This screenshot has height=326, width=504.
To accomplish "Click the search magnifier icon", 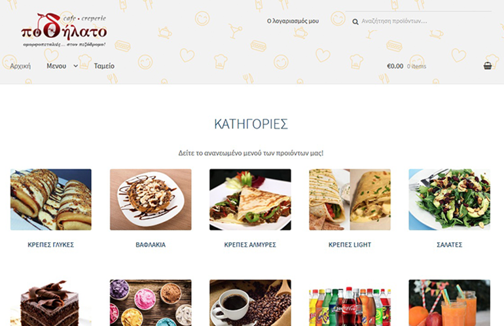I will pos(355,22).
